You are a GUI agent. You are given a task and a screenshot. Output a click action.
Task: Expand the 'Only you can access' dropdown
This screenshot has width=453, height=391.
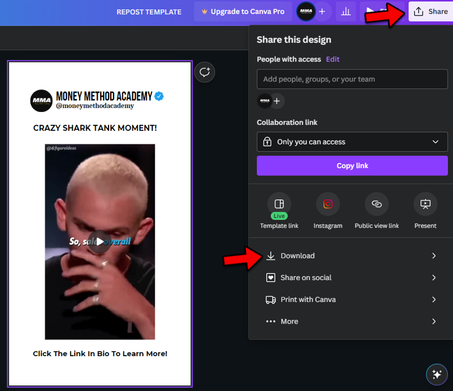[x=352, y=142]
